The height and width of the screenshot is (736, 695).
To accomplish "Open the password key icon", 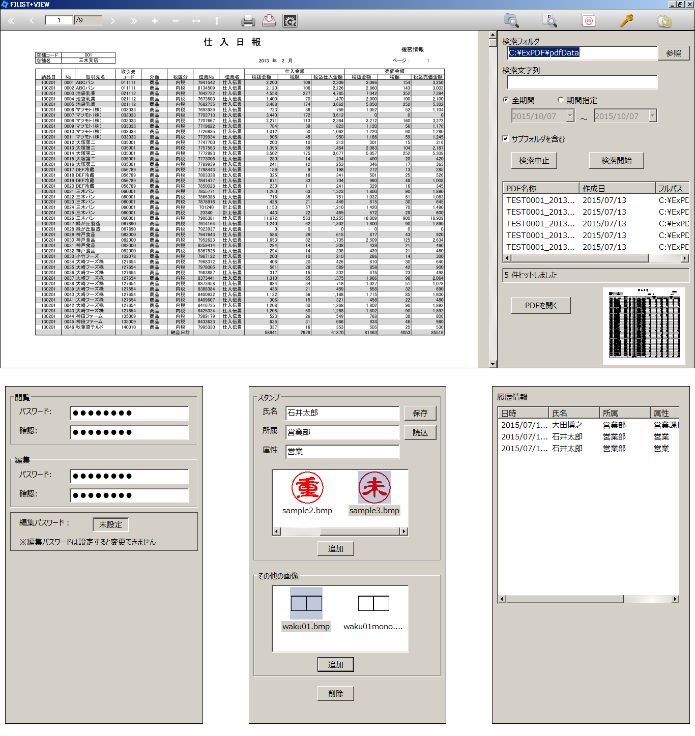I will click(626, 21).
